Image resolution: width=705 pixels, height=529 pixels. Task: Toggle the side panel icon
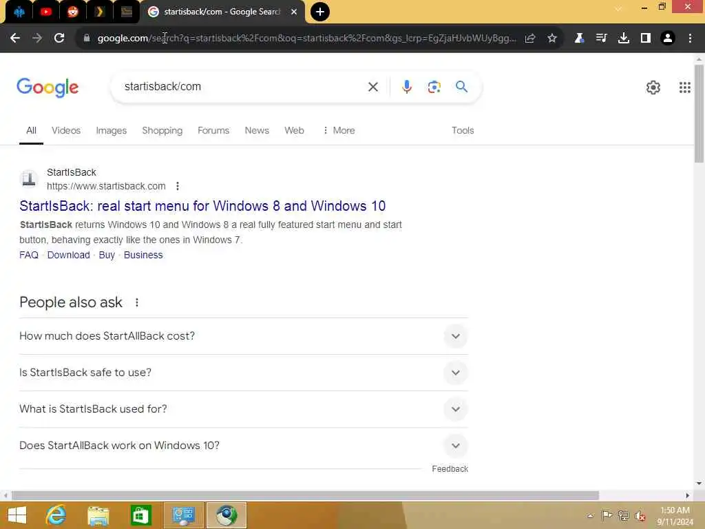click(646, 39)
